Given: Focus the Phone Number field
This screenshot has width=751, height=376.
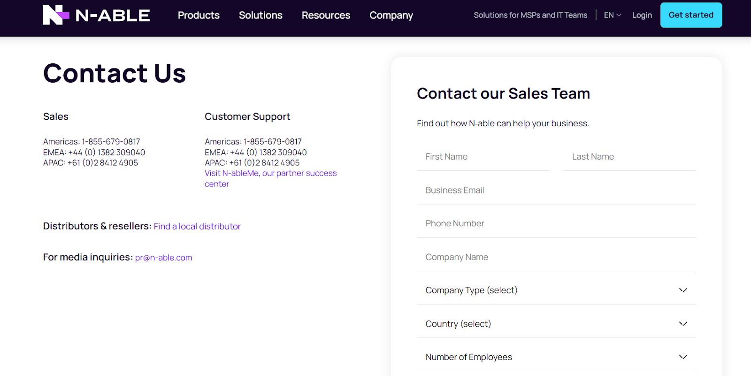Looking at the screenshot, I should (556, 223).
